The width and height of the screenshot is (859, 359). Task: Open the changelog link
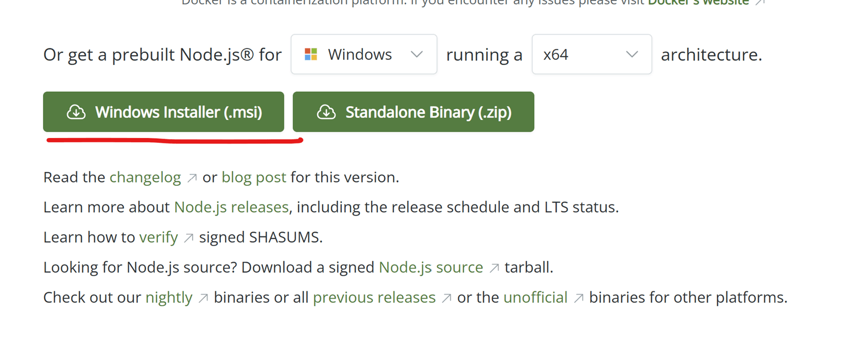145,177
